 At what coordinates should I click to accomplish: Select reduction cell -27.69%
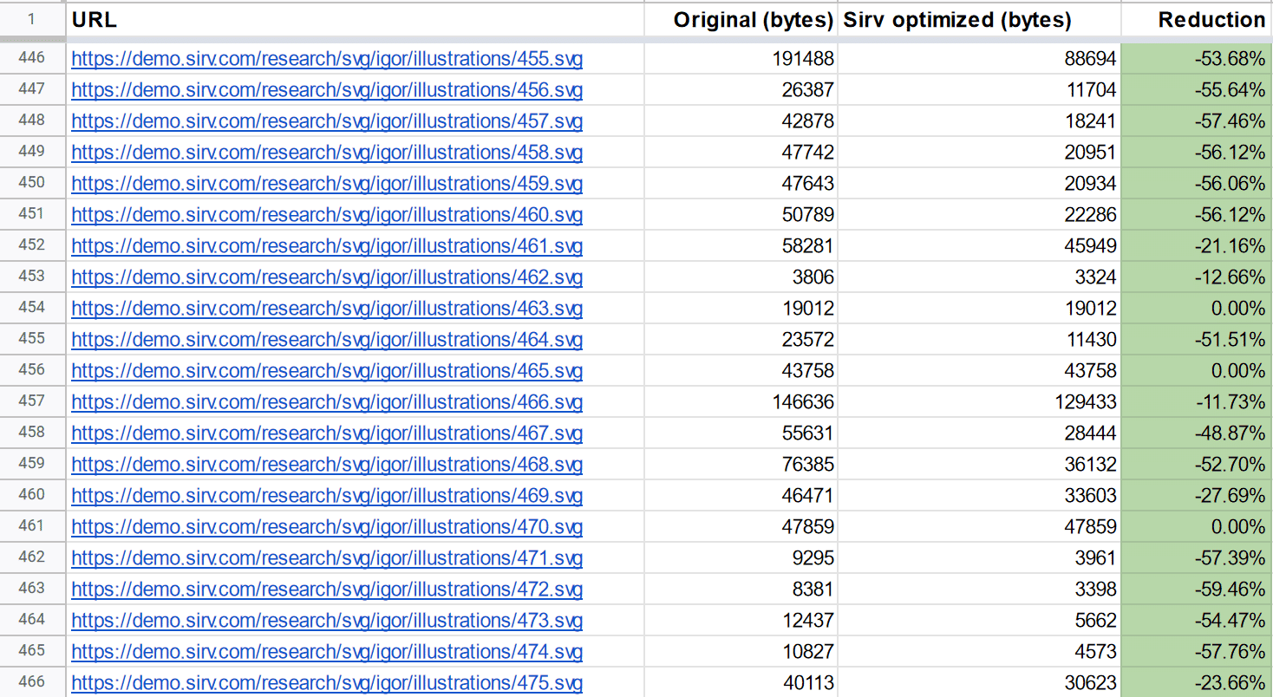click(1197, 496)
